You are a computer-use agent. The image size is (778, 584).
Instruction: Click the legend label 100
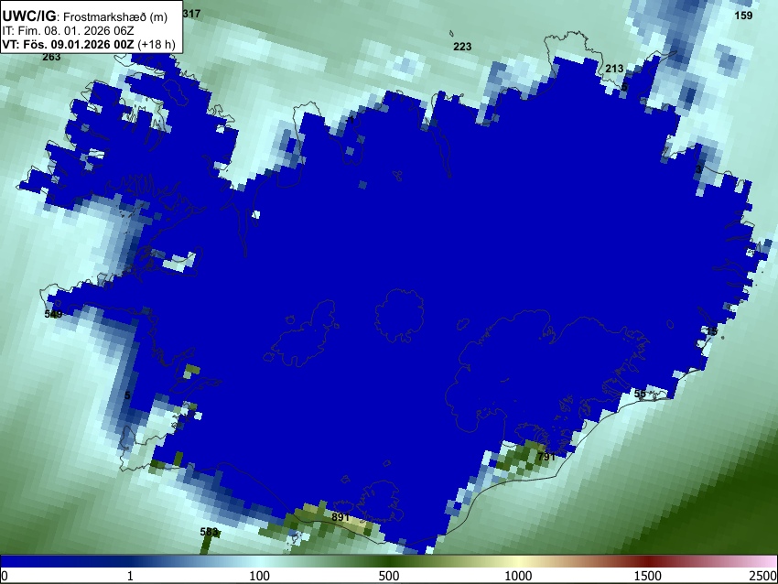tap(260, 576)
